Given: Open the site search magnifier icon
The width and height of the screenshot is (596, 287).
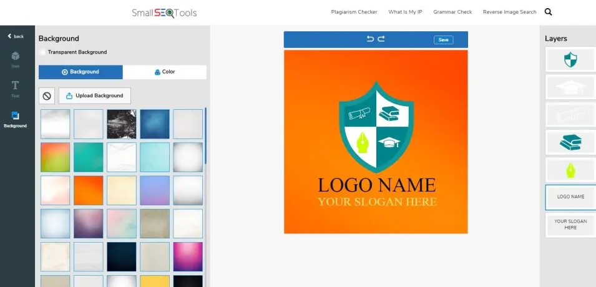Looking at the screenshot, I should coord(548,12).
